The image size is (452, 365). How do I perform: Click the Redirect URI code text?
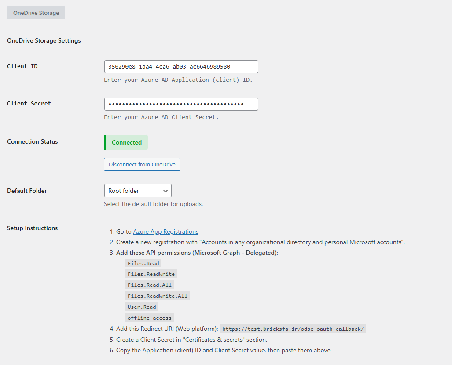[294, 328]
